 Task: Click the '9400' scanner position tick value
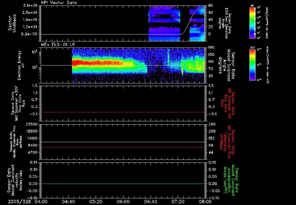(x=33, y=145)
